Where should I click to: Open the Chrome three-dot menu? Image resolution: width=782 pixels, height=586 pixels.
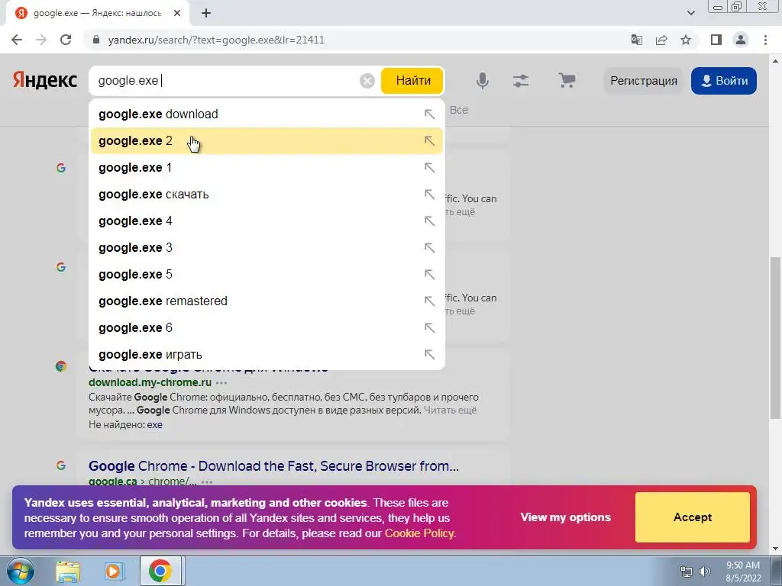tap(765, 40)
